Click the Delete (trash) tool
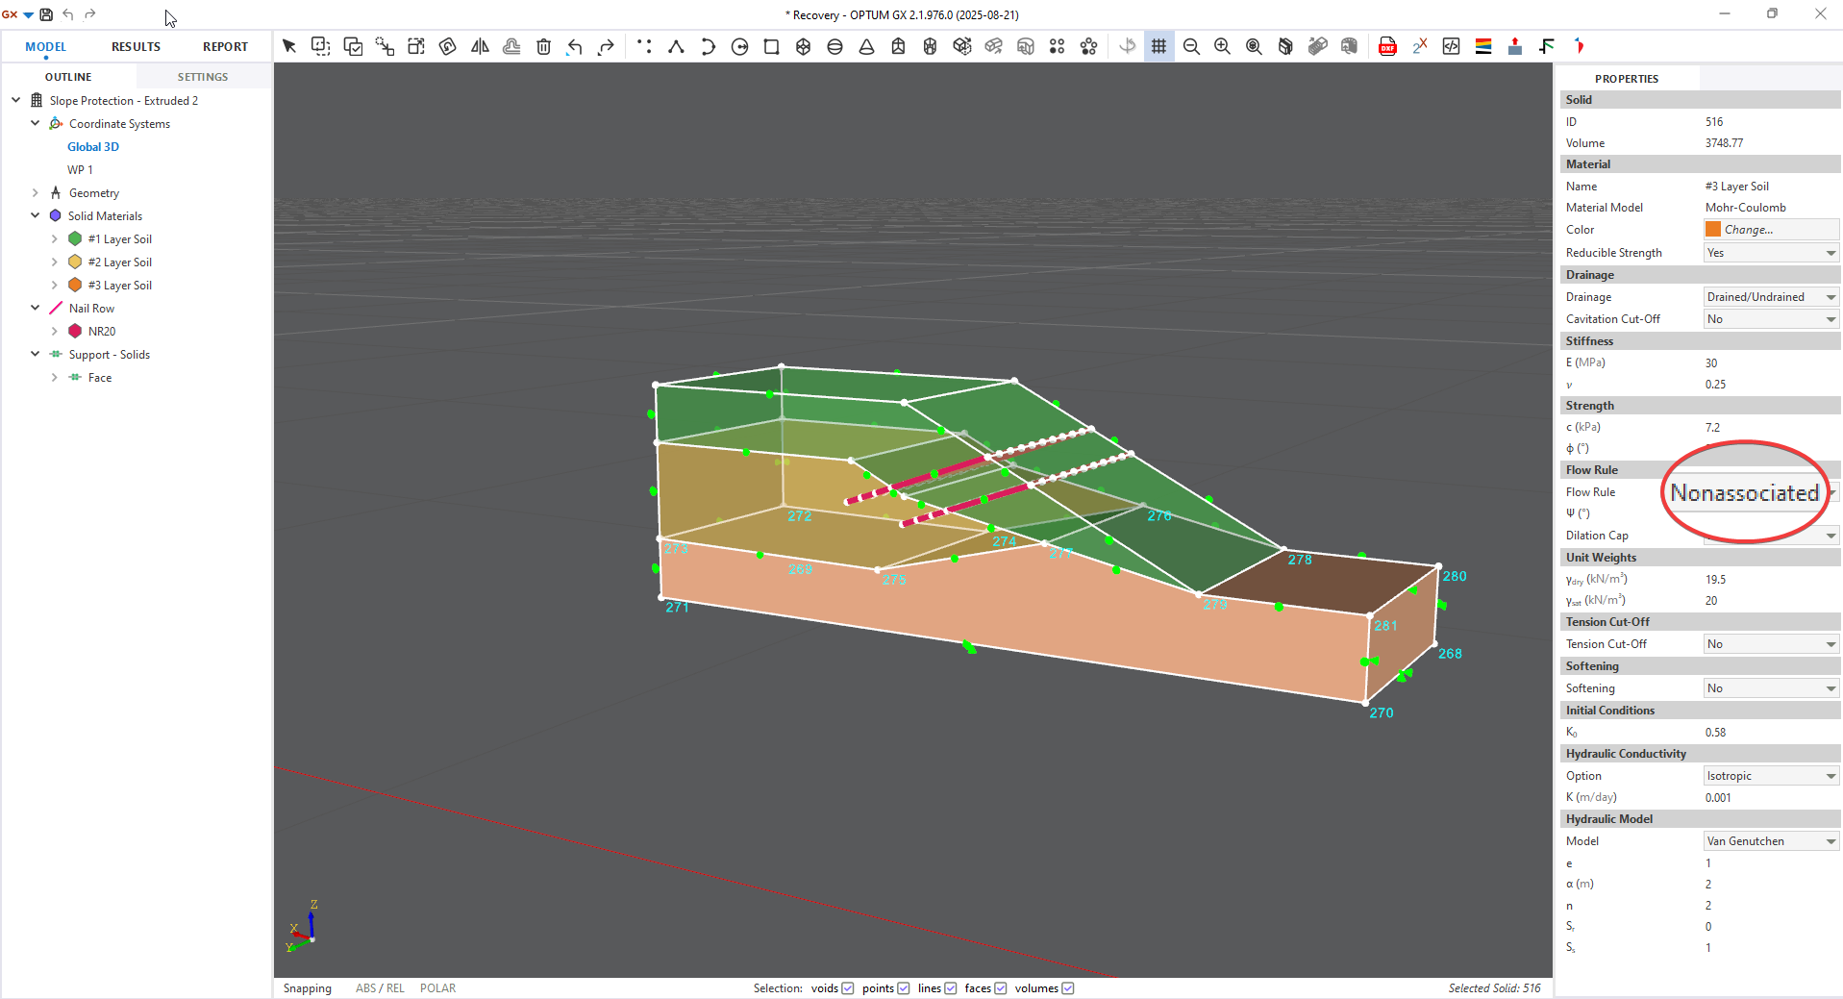 [543, 45]
